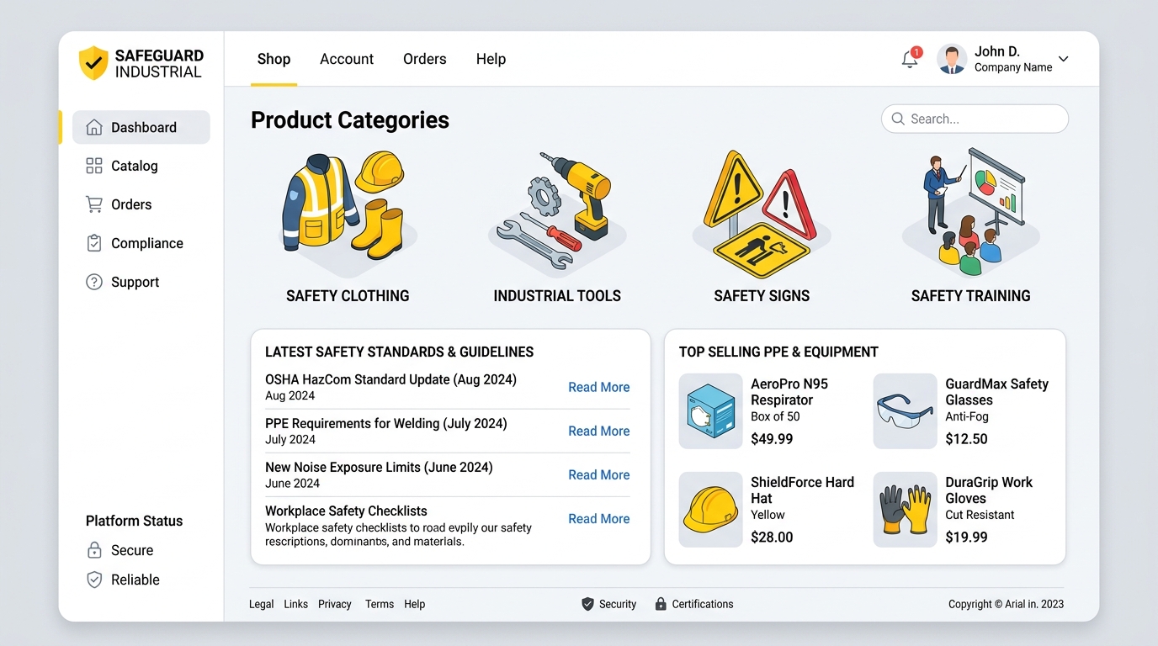Switch to the Help tab in top bar
This screenshot has height=646, width=1158.
coord(491,59)
